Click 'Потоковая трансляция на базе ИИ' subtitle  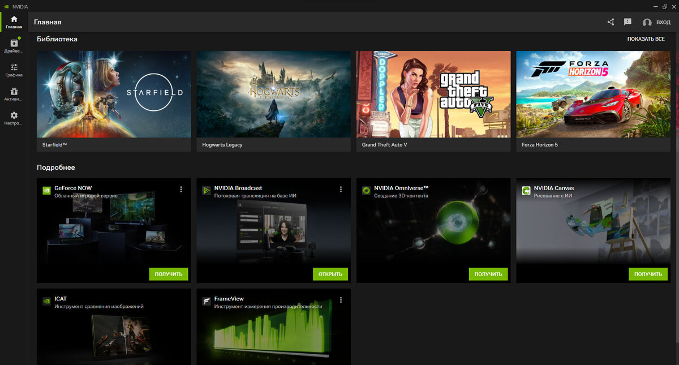255,196
